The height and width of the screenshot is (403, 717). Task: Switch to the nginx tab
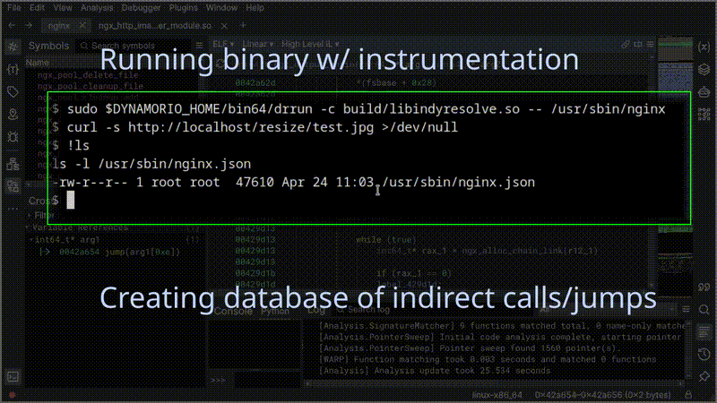pyautogui.click(x=59, y=26)
